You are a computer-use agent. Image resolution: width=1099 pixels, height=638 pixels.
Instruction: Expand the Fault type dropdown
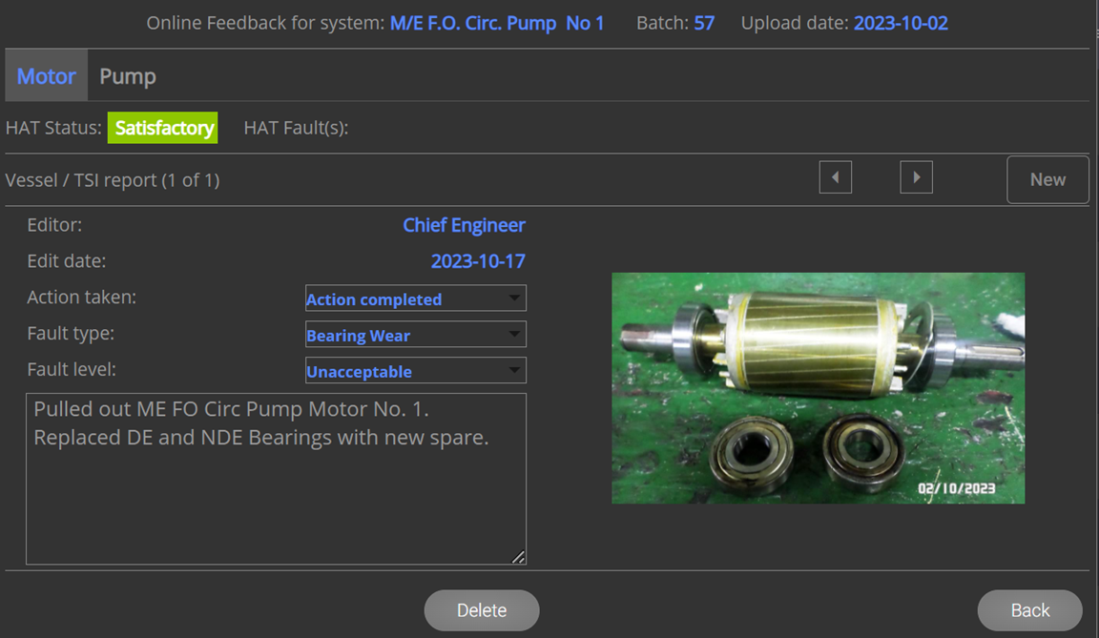point(415,335)
